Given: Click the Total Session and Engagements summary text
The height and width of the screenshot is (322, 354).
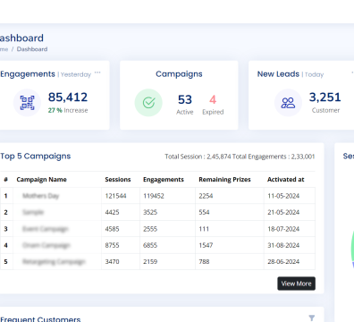Looking at the screenshot, I should (x=240, y=157).
